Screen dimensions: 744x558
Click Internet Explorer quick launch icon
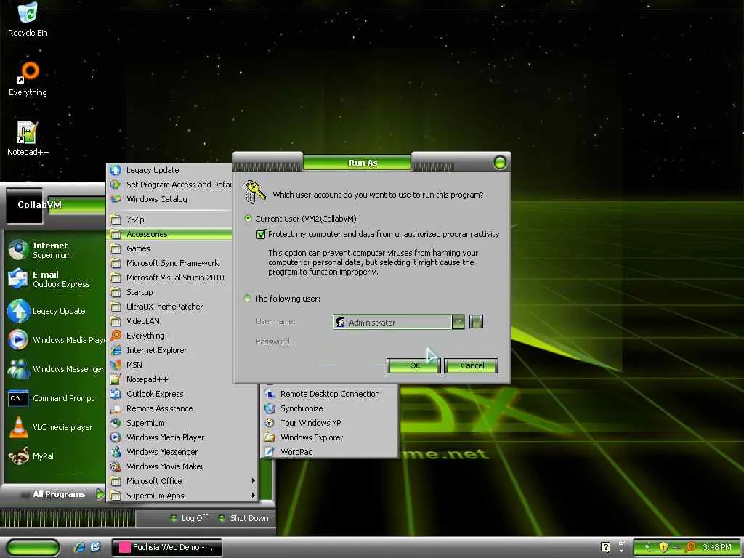click(79, 547)
